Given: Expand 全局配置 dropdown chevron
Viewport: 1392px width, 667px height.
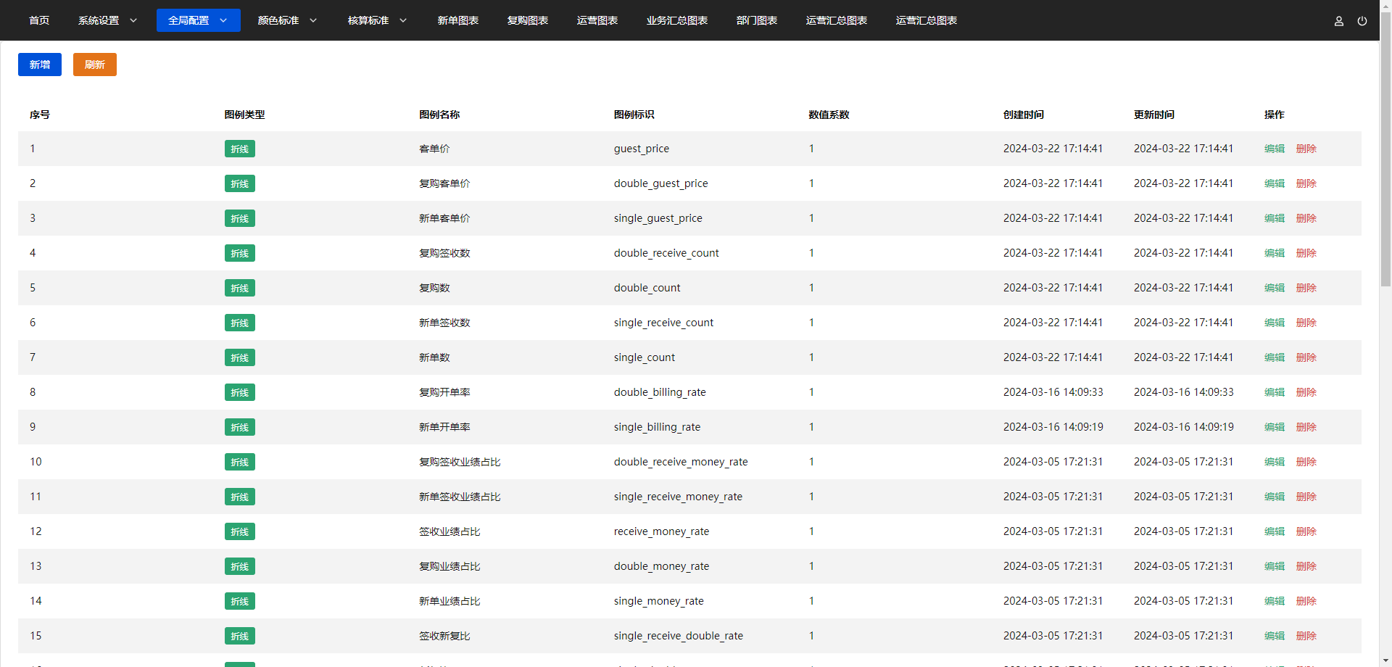Looking at the screenshot, I should coord(223,20).
